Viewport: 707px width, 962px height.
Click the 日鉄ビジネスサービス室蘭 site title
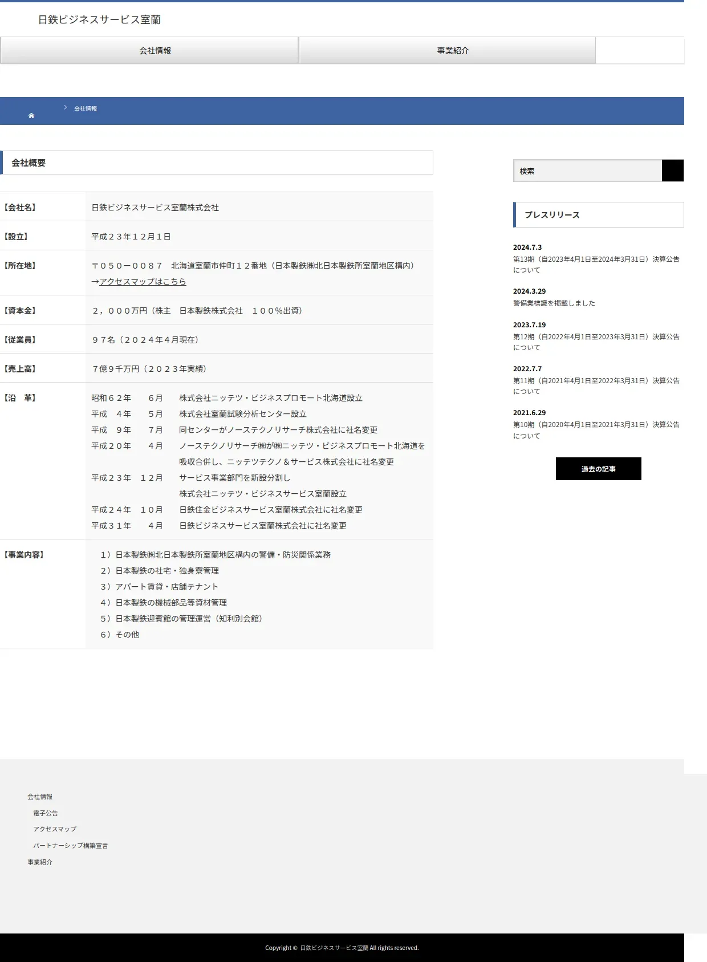[99, 19]
